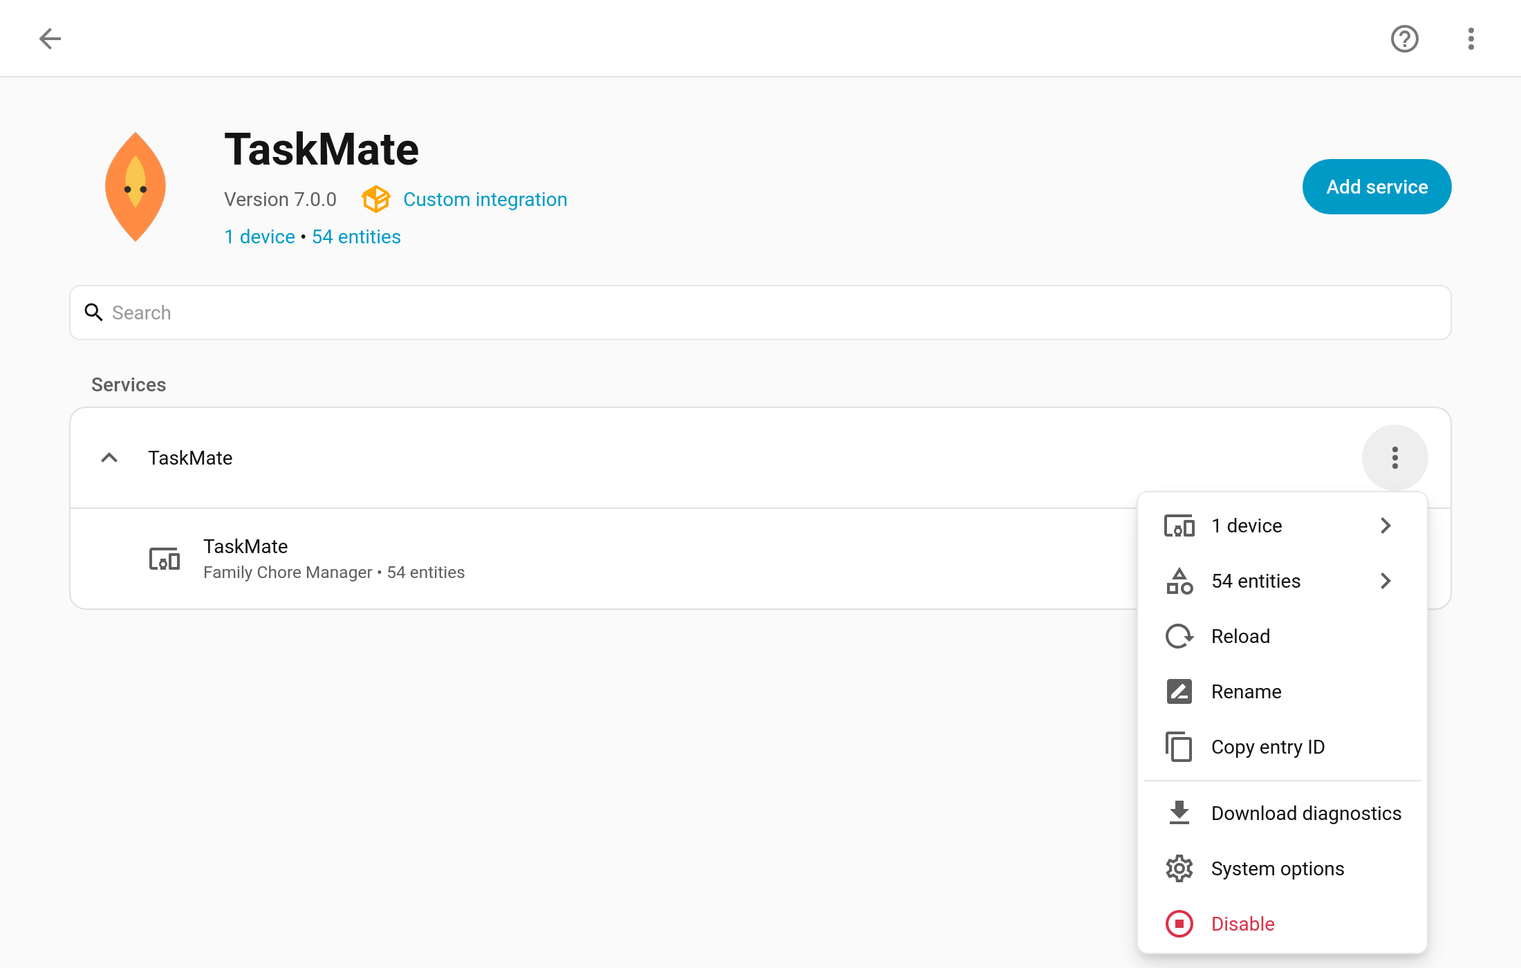Click the devices icon in the menu
This screenshot has width=1521, height=968.
tap(1179, 525)
